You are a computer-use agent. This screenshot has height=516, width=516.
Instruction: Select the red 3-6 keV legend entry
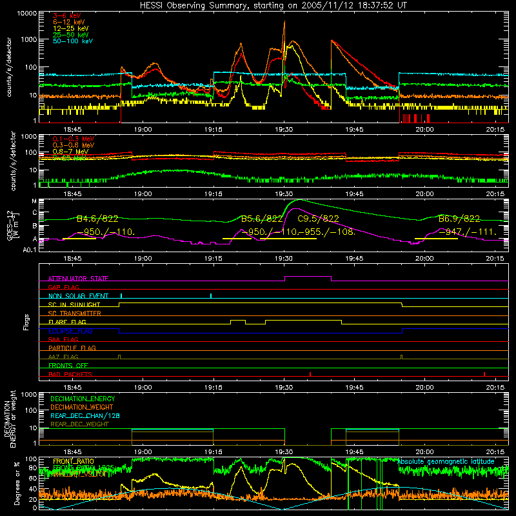66,15
